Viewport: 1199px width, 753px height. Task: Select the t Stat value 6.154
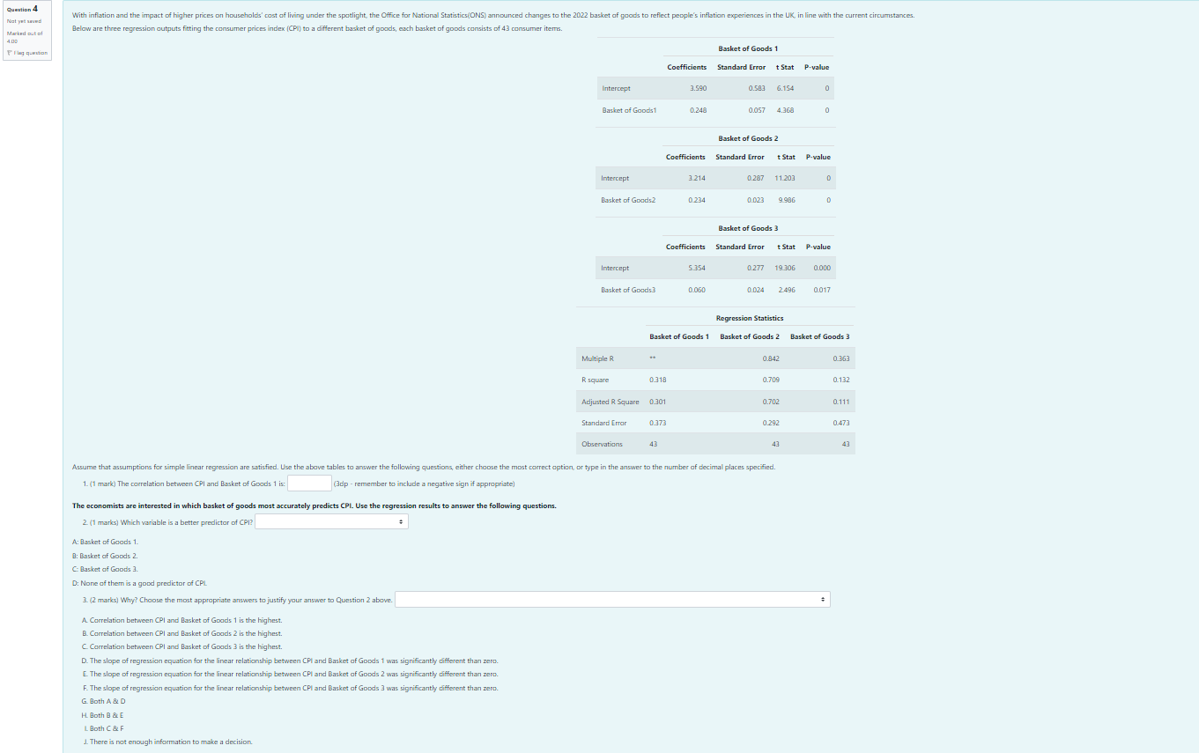[x=785, y=88]
